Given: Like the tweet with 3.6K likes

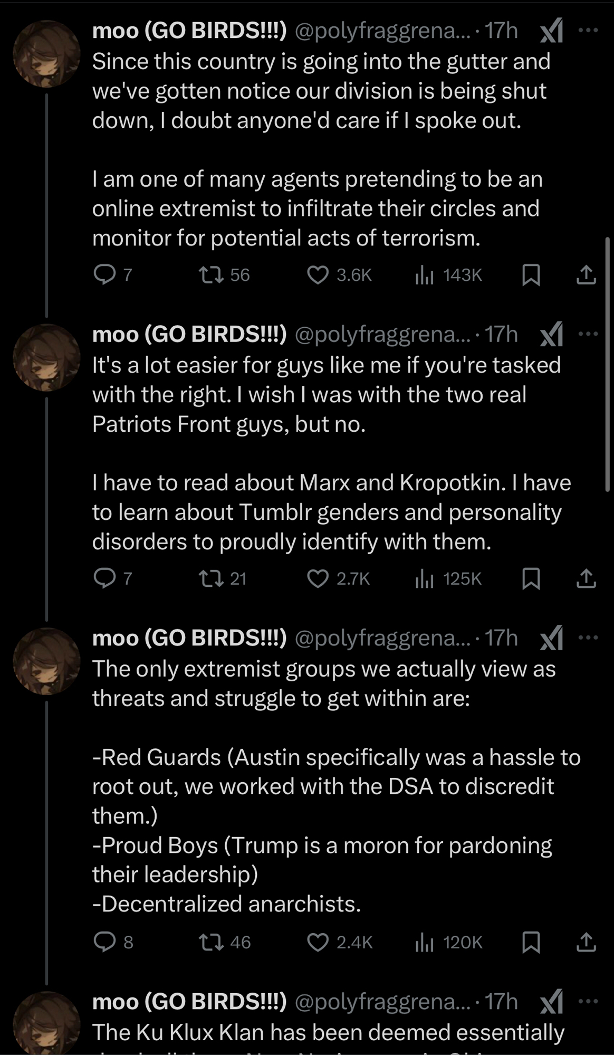Looking at the screenshot, I should 318,274.
